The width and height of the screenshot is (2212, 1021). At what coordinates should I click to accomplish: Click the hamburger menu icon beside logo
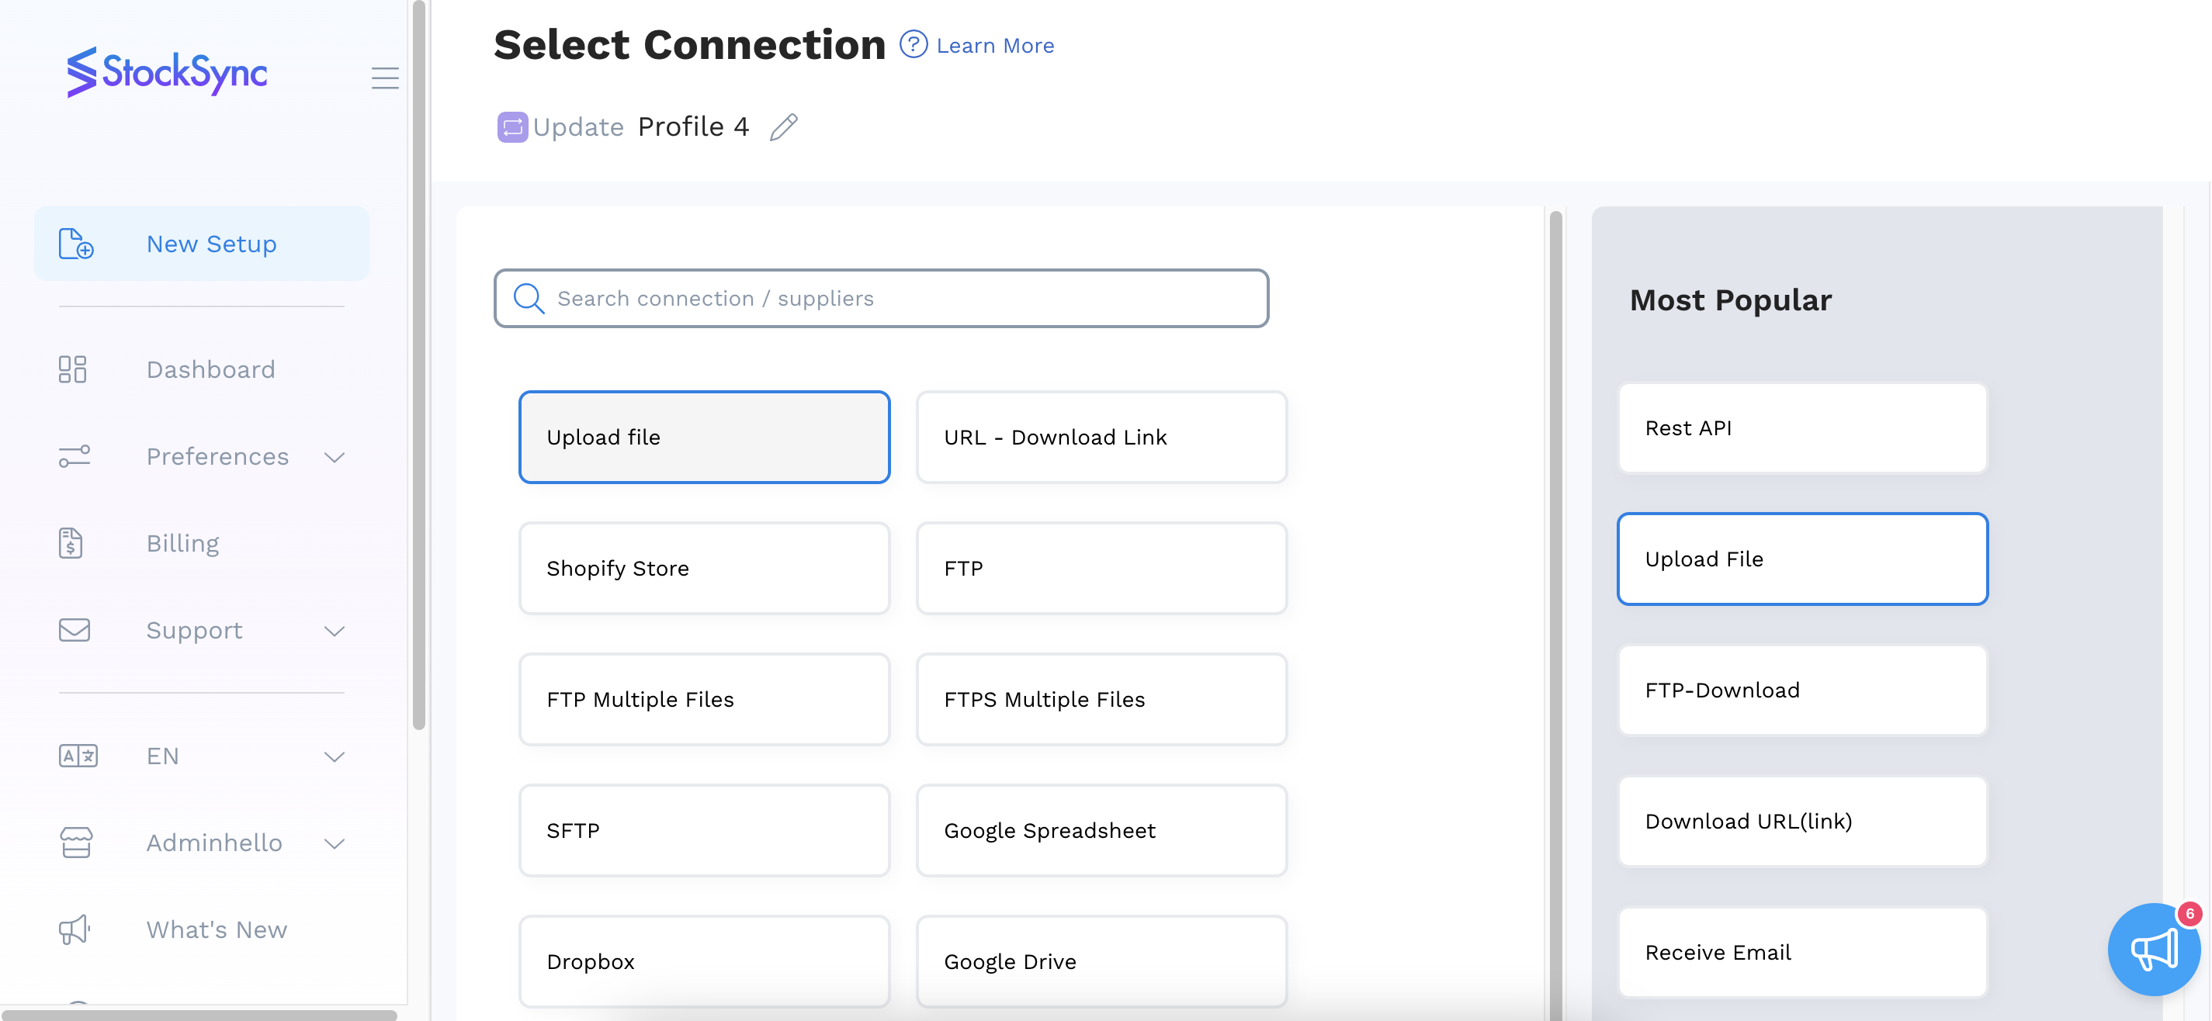(x=385, y=78)
